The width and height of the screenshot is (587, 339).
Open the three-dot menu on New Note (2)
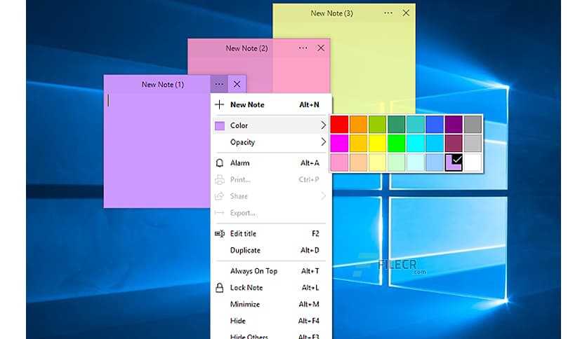pyautogui.click(x=303, y=48)
